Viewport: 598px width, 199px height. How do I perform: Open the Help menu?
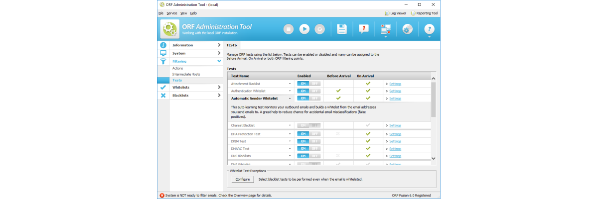[x=193, y=13]
